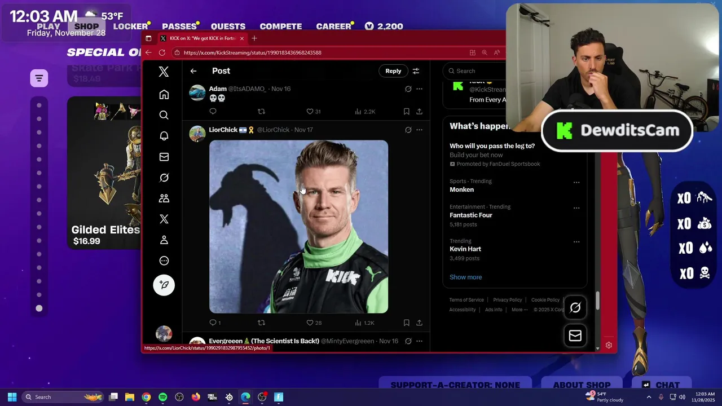Like Adam's reply with the heart icon
This screenshot has height=406, width=722.
pos(310,112)
